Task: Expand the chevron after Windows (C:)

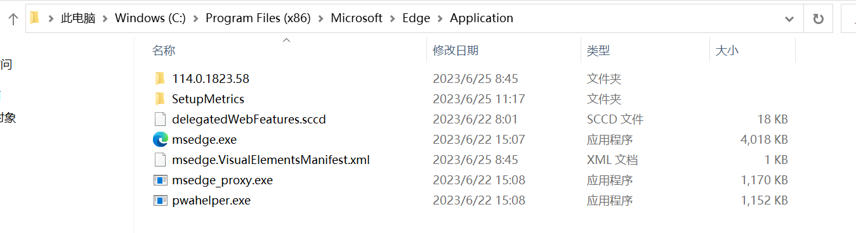Action: 195,18
